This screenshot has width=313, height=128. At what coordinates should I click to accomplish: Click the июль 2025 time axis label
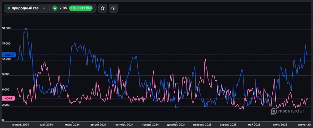280,125
